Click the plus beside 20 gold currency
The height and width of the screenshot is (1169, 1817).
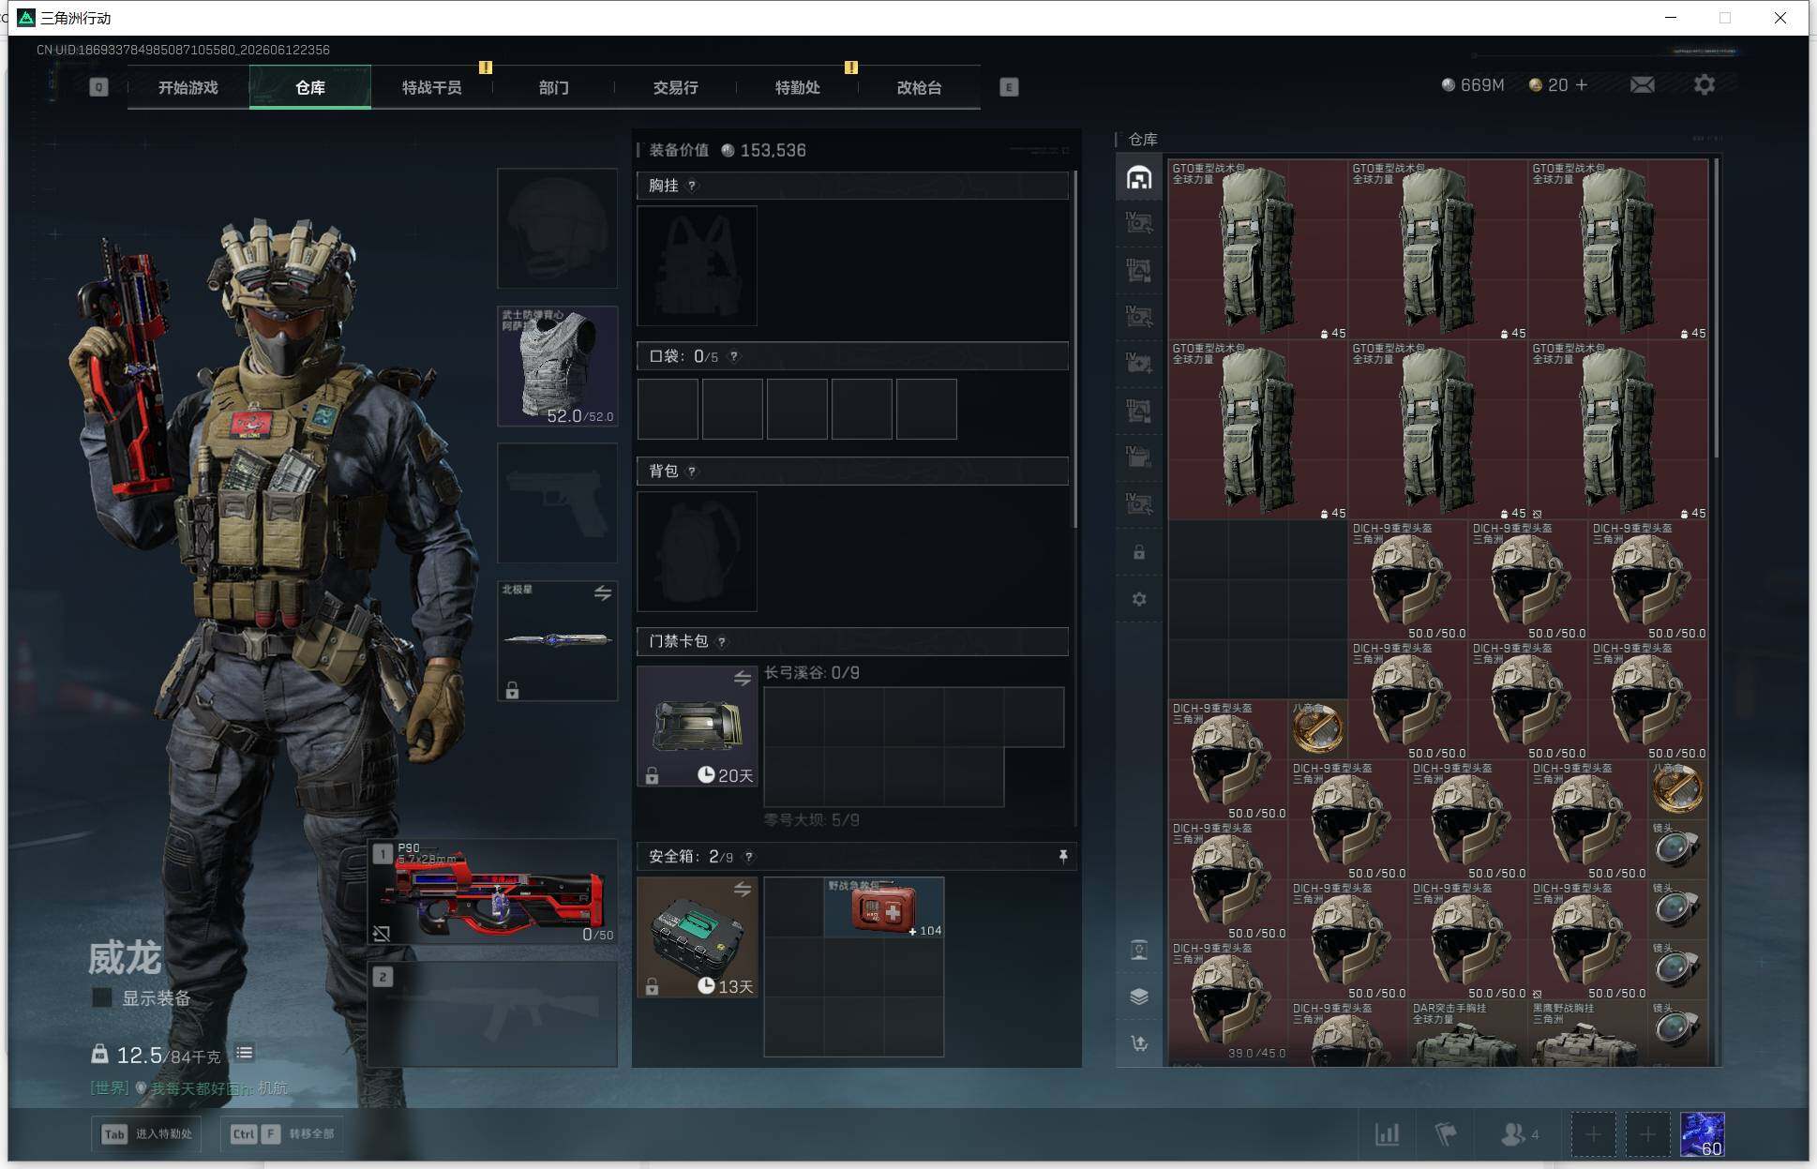(1582, 85)
